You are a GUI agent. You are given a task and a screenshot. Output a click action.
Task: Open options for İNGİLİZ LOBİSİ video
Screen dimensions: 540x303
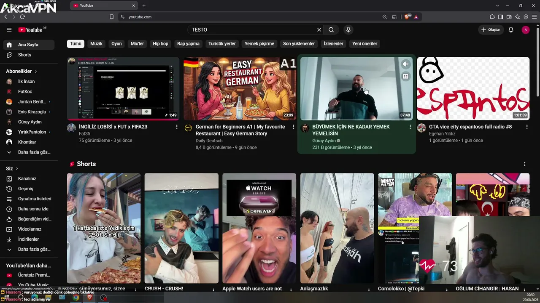coord(177,127)
